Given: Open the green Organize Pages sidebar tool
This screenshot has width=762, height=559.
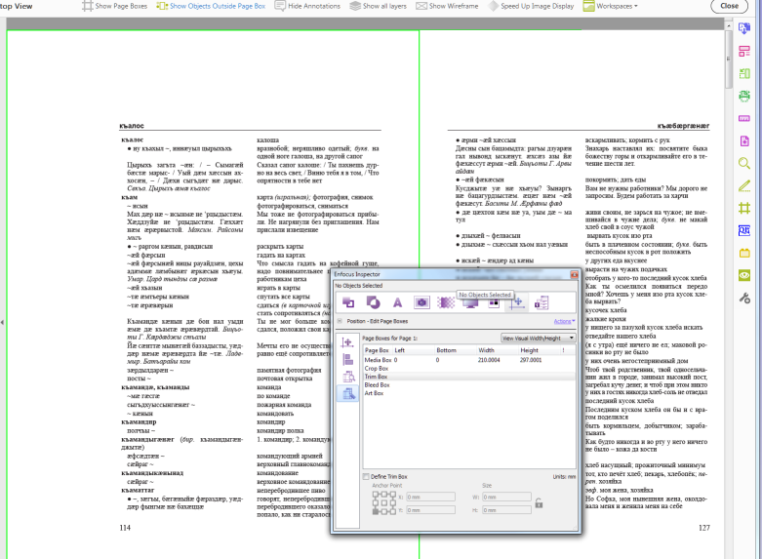Looking at the screenshot, I should pos(744,73).
